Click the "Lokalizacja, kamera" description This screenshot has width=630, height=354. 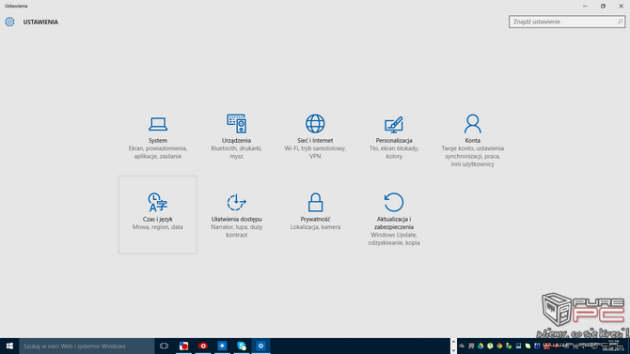coord(315,227)
